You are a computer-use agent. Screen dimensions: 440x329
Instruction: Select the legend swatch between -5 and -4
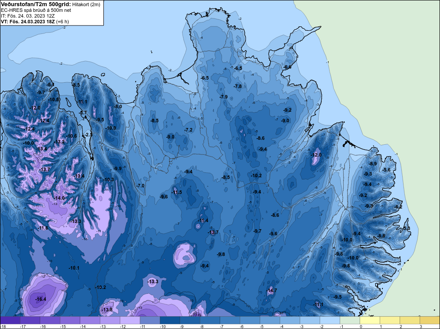(270, 320)
